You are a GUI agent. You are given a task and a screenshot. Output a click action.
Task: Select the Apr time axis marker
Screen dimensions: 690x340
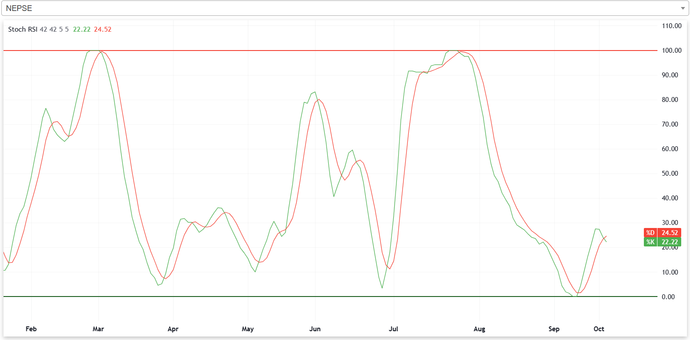(173, 329)
